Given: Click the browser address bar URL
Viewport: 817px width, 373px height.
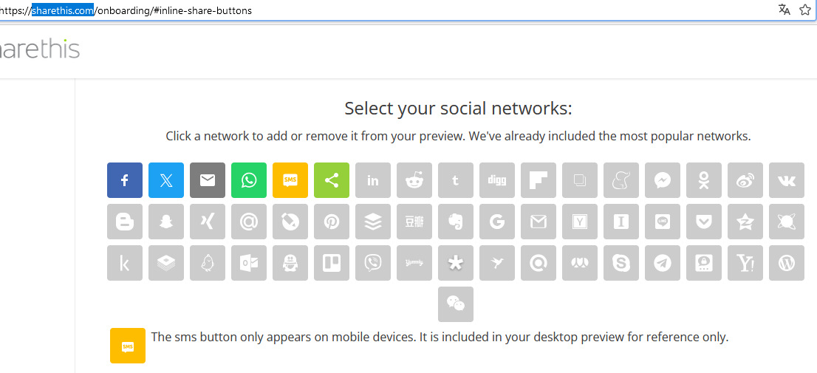Looking at the screenshot, I should (369, 10).
